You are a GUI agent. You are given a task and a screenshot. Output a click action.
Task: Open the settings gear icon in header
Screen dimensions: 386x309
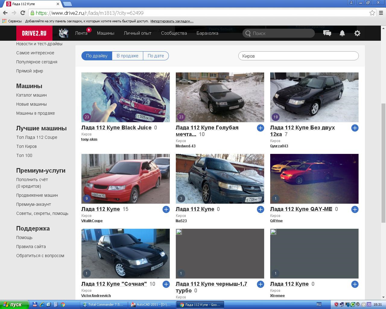(357, 33)
